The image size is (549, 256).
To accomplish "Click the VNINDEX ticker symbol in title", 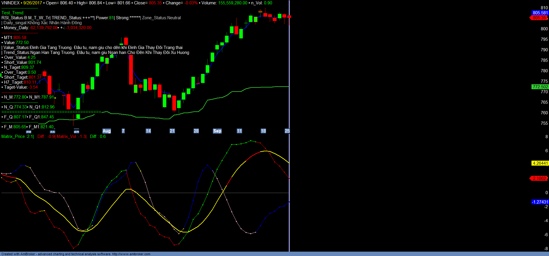I will click(x=11, y=3).
